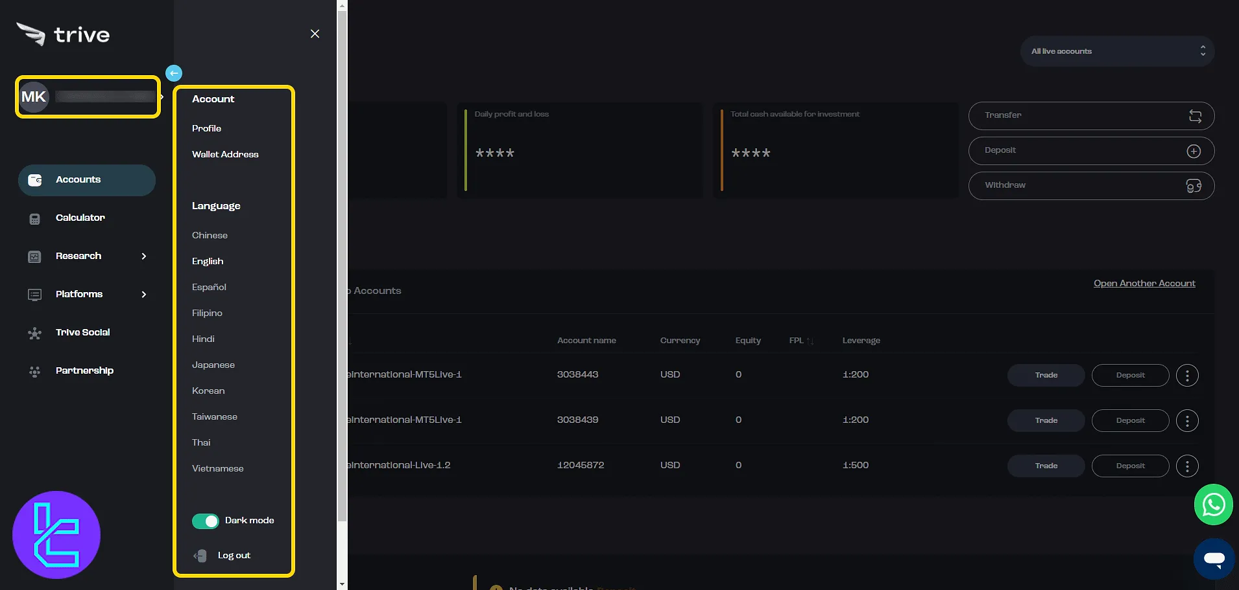Click the Partnership icon
Image resolution: width=1239 pixels, height=590 pixels.
(x=35, y=371)
